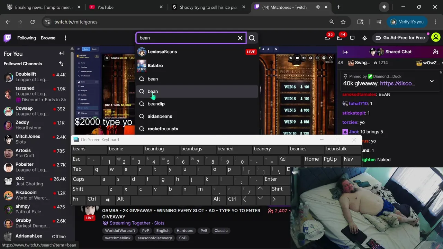Click the casino game volume icon

click(x=304, y=58)
